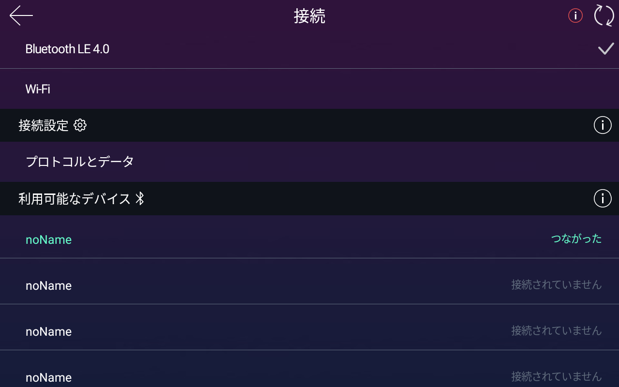Show info for the 接続設定 section
Viewport: 619px width, 387px height.
point(603,125)
